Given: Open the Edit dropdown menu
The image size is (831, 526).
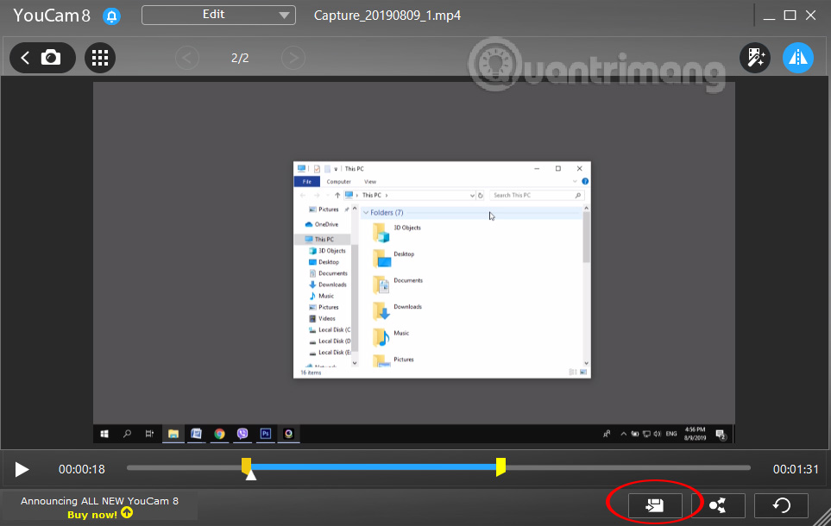Looking at the screenshot, I should click(x=217, y=15).
